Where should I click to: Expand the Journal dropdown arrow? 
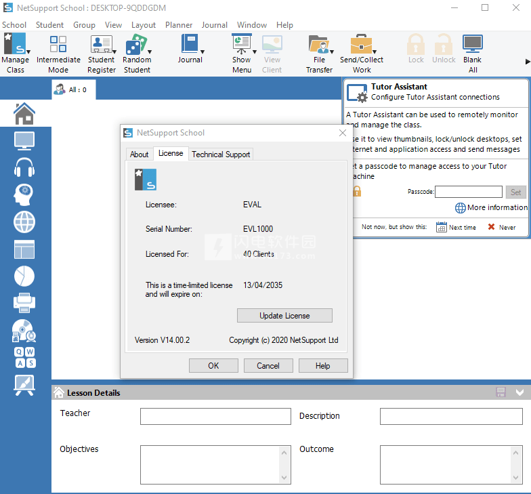[203, 52]
